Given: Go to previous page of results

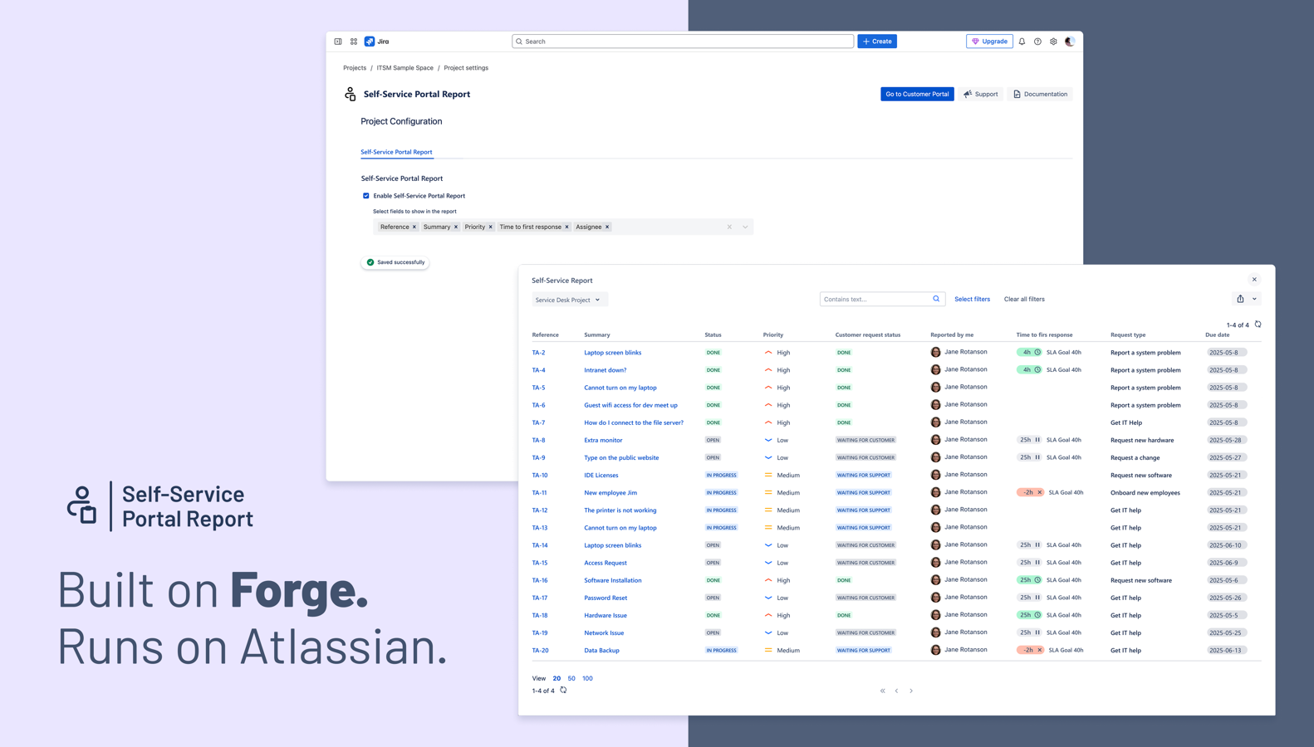Looking at the screenshot, I should (x=897, y=691).
